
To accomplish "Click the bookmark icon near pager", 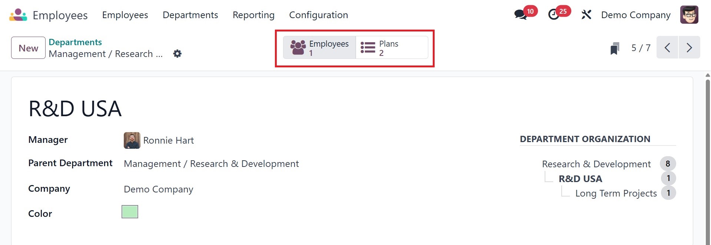I will tap(615, 48).
